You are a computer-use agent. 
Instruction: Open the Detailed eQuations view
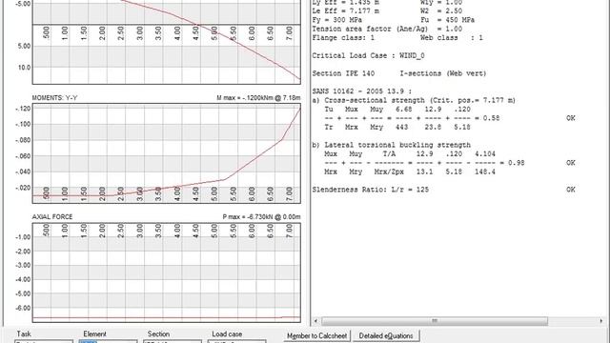[x=386, y=335]
